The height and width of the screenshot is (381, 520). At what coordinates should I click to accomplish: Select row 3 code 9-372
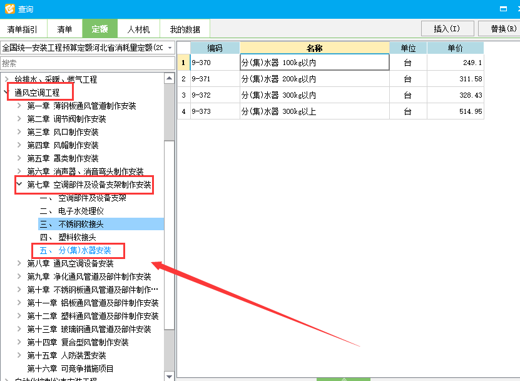[215, 95]
